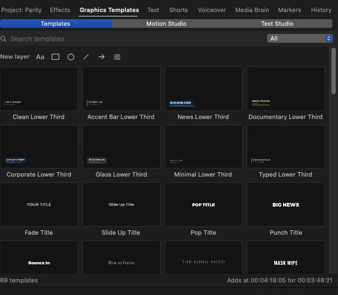Open the Markers tab
The image size is (338, 295).
coord(290,10)
